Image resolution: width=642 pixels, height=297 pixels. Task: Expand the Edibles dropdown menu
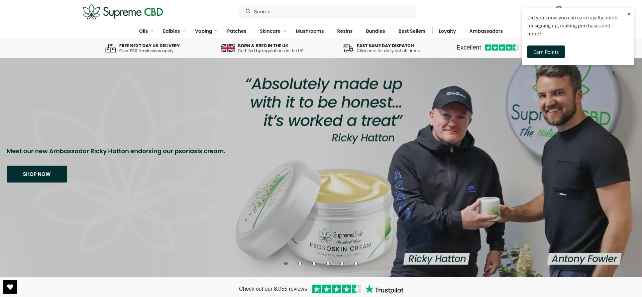pos(174,31)
